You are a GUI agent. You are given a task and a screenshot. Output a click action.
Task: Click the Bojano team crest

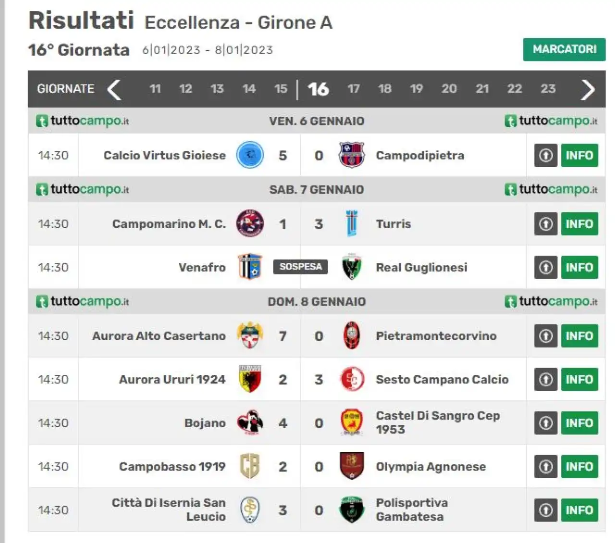coord(250,423)
